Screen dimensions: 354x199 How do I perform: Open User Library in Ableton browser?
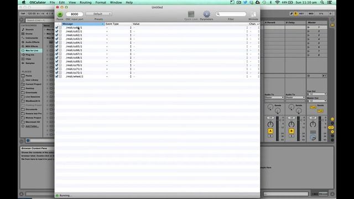click(x=32, y=80)
